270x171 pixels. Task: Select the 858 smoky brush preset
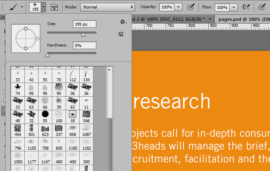tap(73, 131)
